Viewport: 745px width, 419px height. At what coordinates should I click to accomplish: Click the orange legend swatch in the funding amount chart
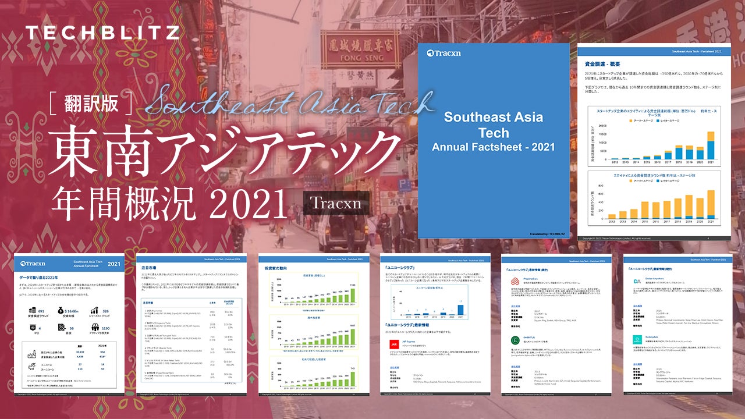click(630, 120)
